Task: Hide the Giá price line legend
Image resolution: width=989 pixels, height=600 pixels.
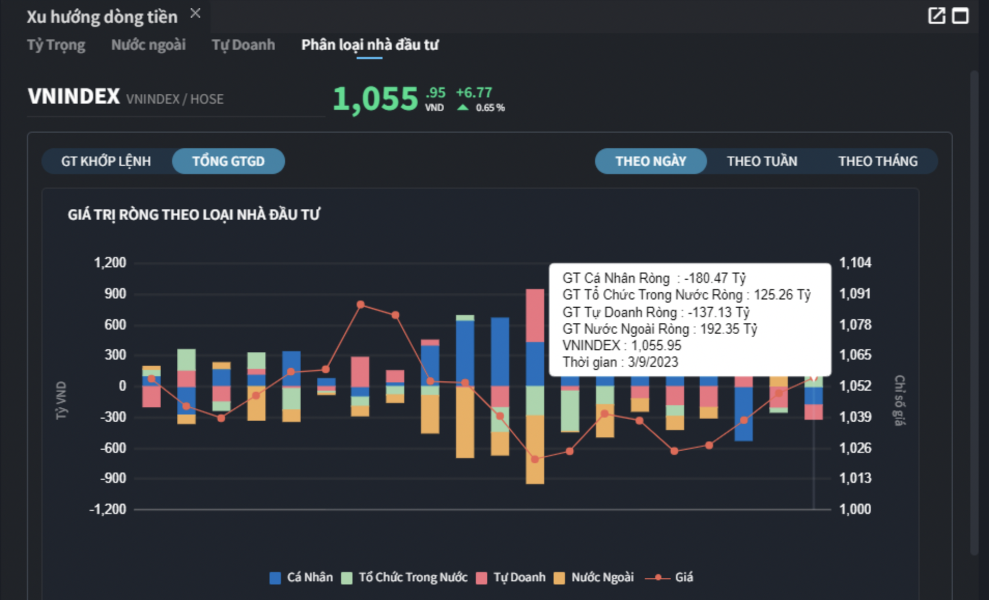Action: point(669,577)
